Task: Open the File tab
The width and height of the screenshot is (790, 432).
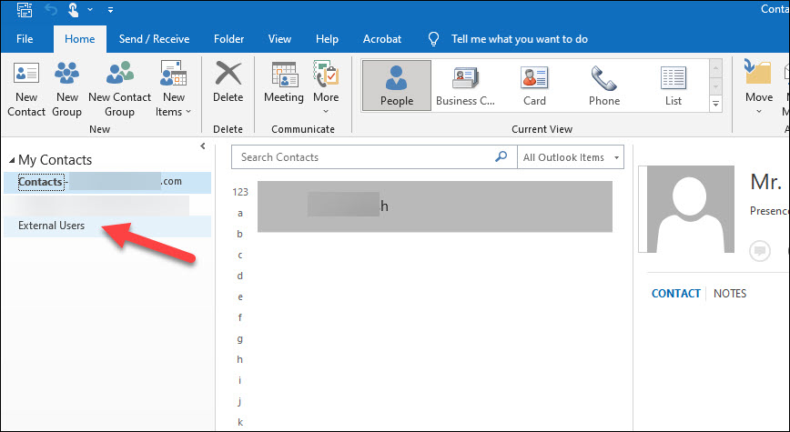Action: tap(25, 39)
